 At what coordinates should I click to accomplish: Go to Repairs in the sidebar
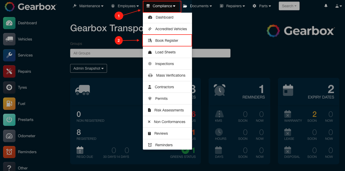(24, 71)
